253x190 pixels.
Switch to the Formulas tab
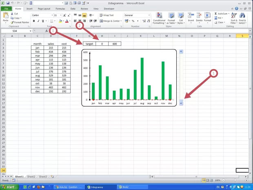coord(60,9)
